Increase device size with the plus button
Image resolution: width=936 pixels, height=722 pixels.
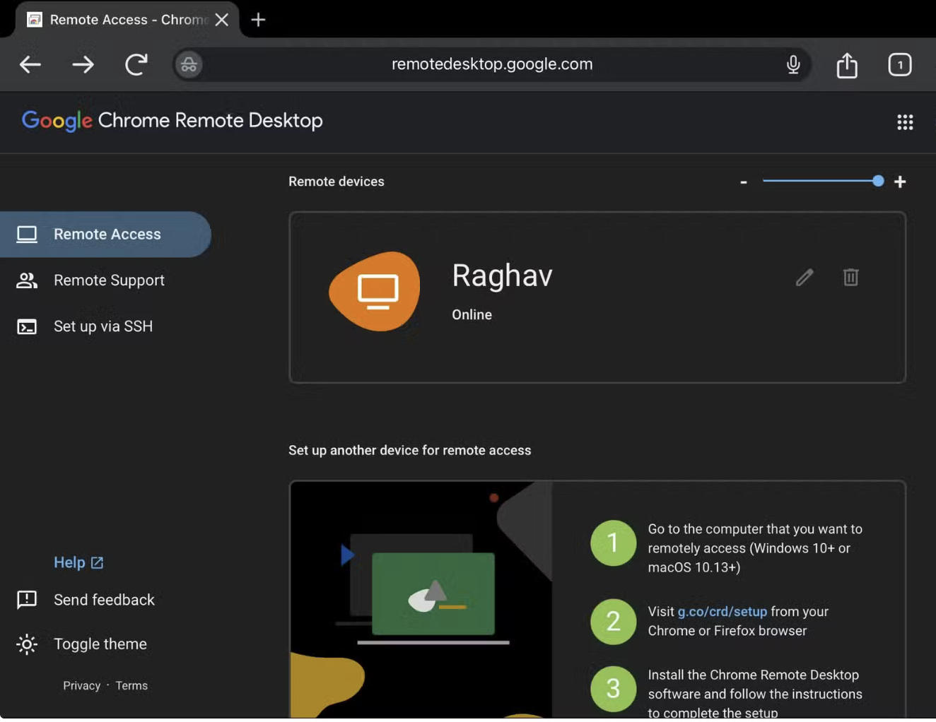(900, 182)
